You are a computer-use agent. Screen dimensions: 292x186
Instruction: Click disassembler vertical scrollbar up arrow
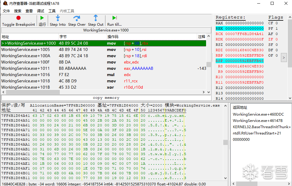pos(208,36)
